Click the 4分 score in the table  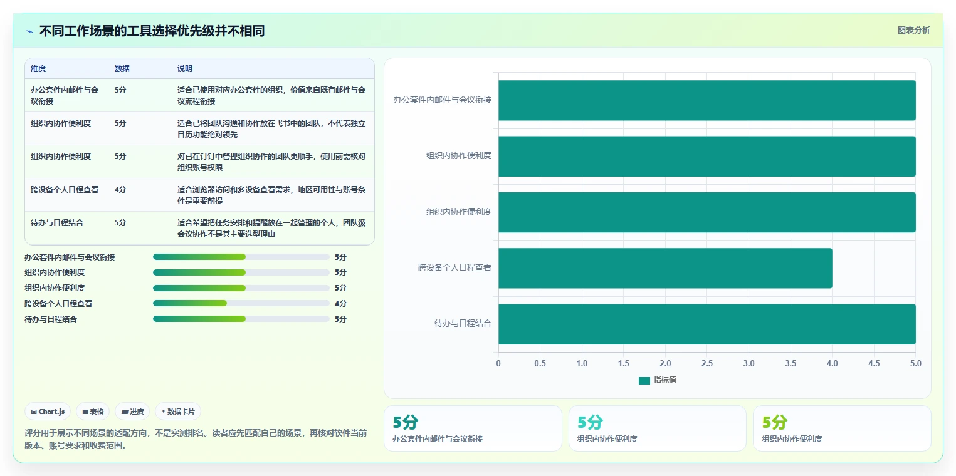pyautogui.click(x=120, y=189)
